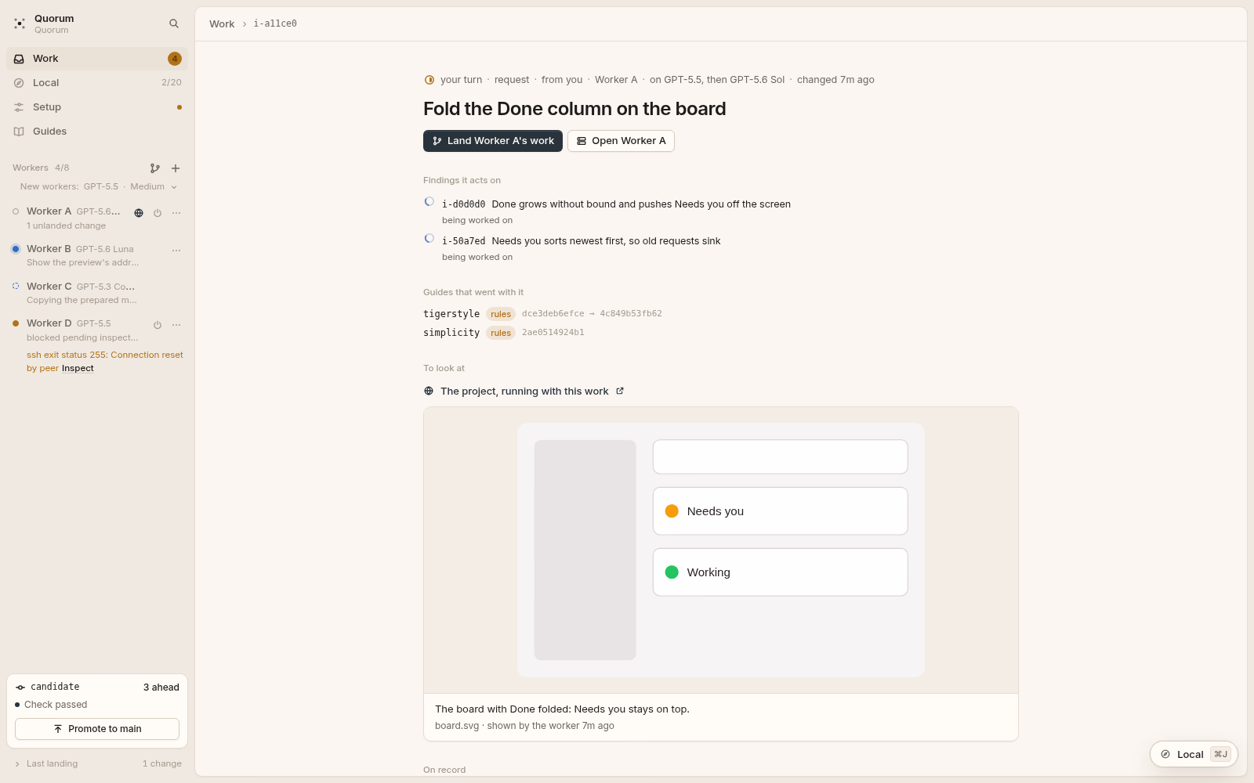Click the Work badge count 4
The image size is (1254, 783).
click(175, 59)
